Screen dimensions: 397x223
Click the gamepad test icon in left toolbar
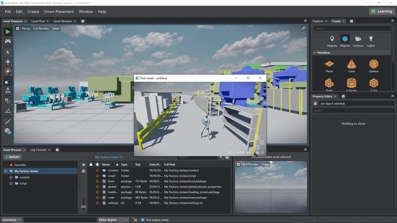tap(8, 41)
